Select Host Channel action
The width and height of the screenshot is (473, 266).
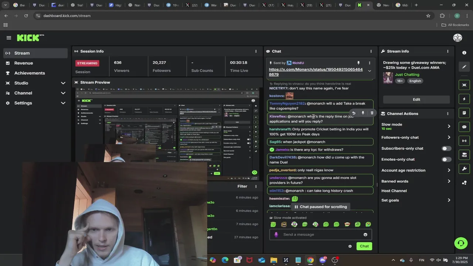pos(394,191)
